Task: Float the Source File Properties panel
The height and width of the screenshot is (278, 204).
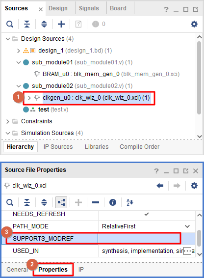Action: [x=186, y=171]
